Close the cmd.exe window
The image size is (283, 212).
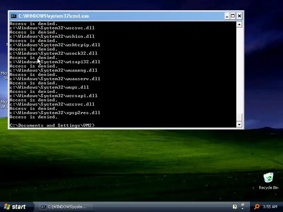pos(239,16)
